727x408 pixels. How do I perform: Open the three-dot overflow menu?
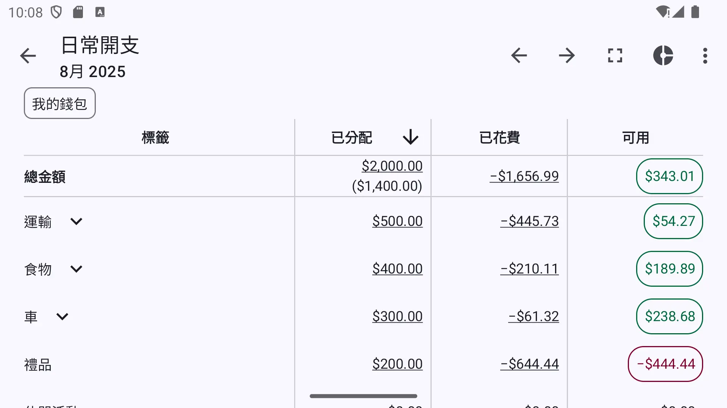tap(705, 56)
